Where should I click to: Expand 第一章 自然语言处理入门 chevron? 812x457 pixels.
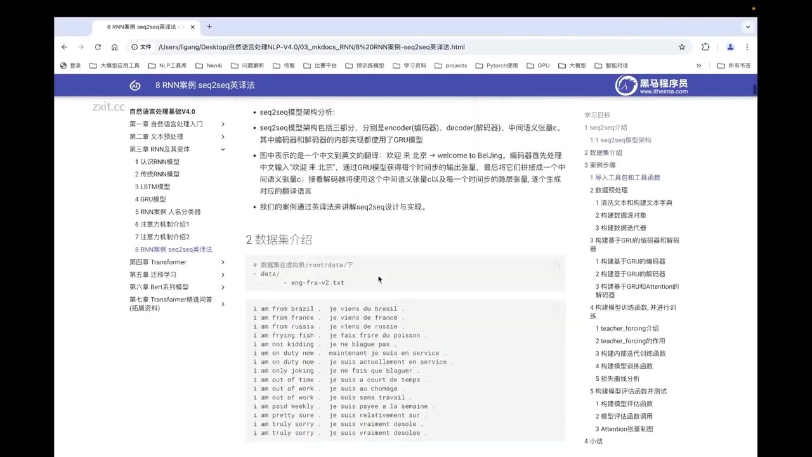(223, 124)
